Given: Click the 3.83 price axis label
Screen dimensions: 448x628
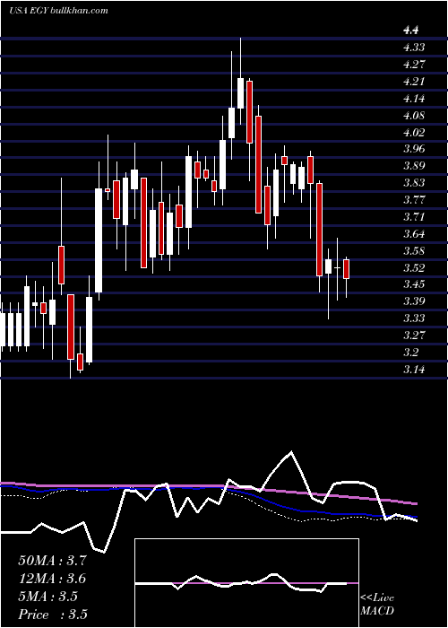Looking at the screenshot, I should point(414,183).
